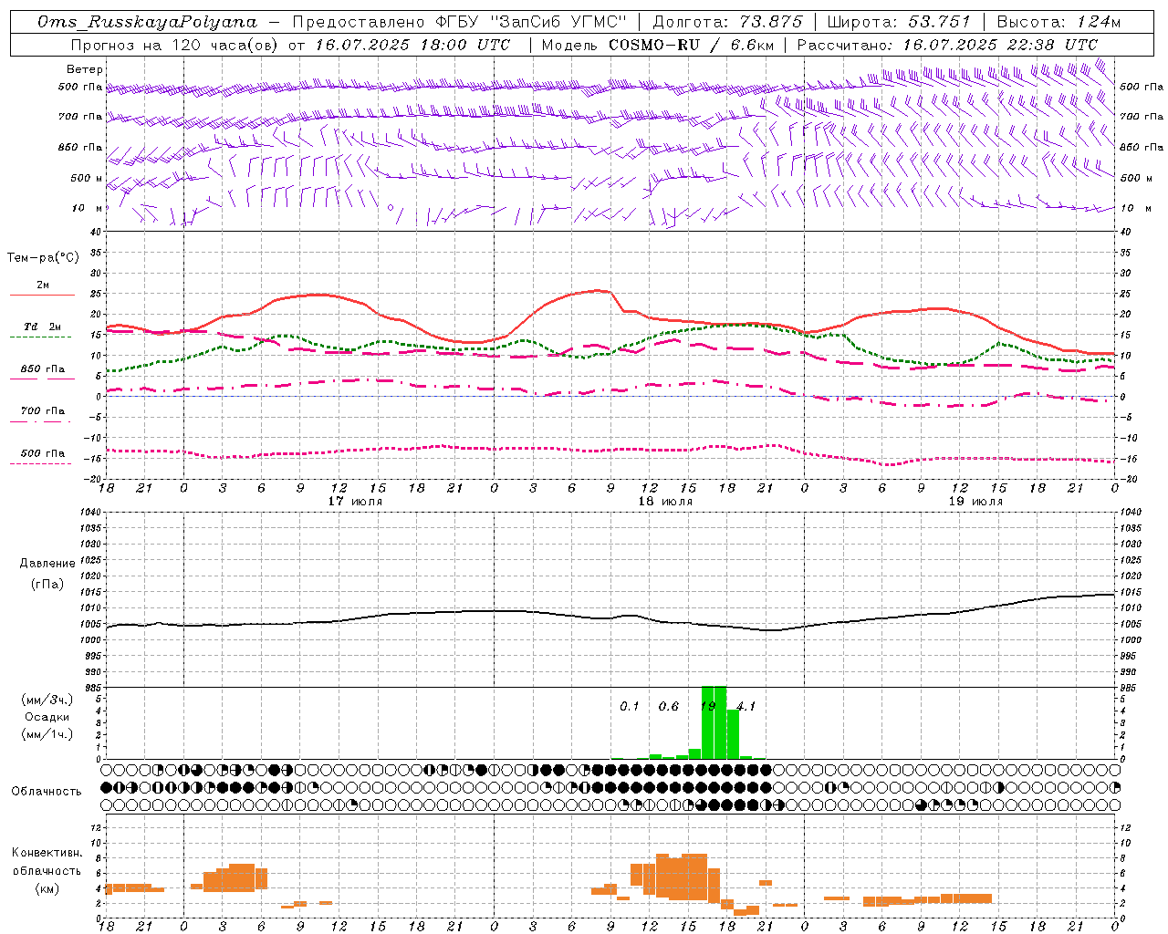The image size is (1168, 934).
Task: Click the Давление pressure panel title
Action: pos(47,564)
